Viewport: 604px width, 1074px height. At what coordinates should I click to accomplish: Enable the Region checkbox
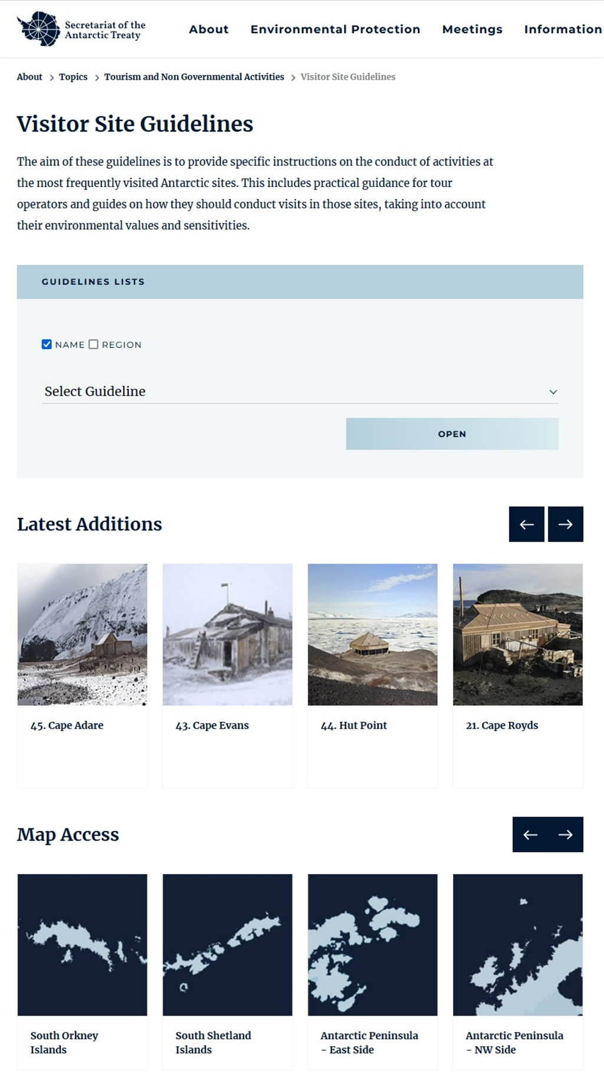click(94, 345)
